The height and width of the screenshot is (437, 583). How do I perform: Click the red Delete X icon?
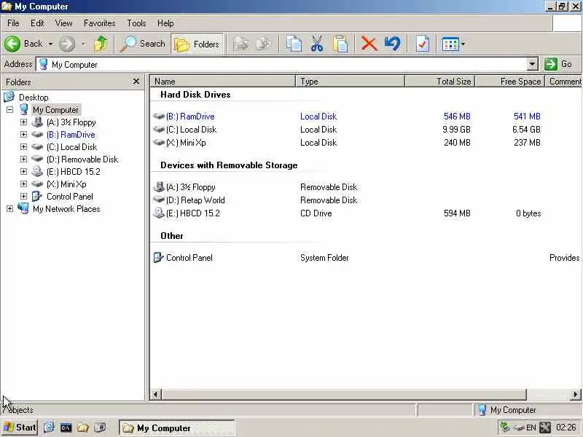click(x=369, y=44)
